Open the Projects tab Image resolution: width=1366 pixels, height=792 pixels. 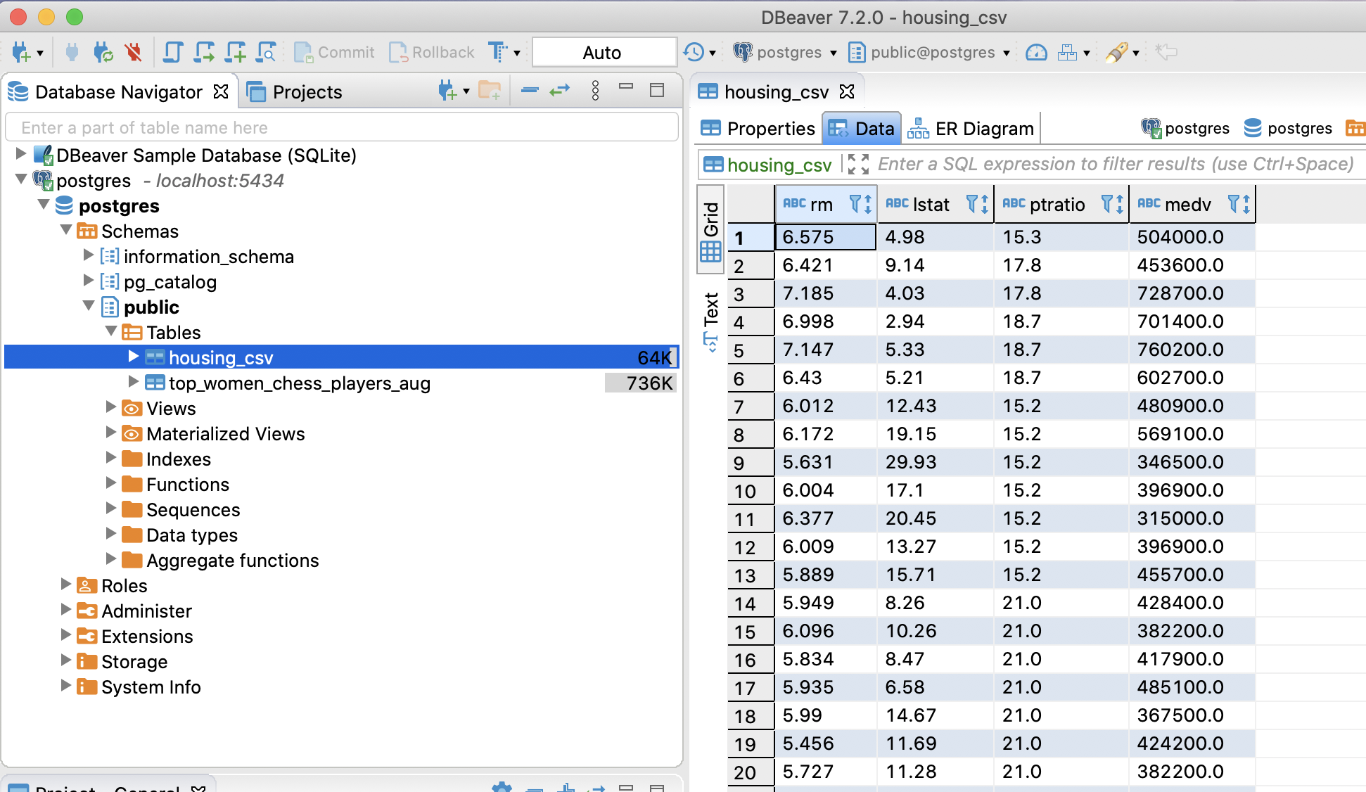295,92
